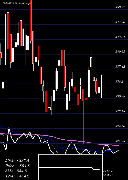Click the 330.99 price axis label
Viewport: 128px width, 180px height.
(x=120, y=96)
